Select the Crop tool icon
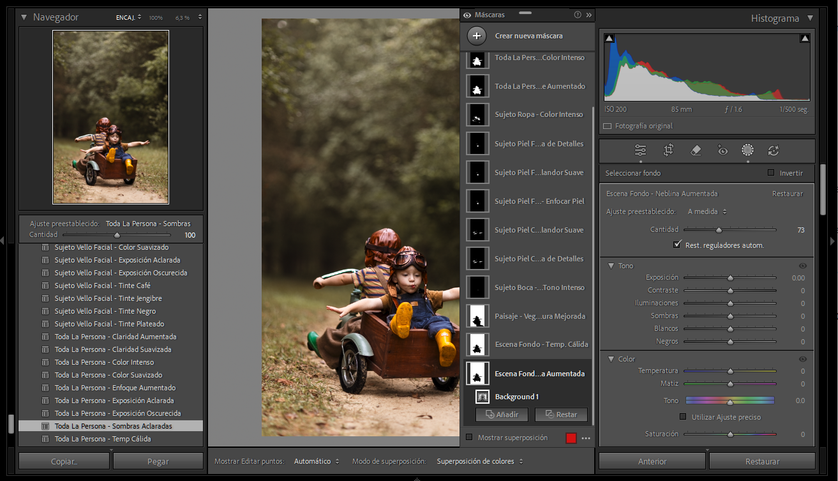Viewport: 838px width, 481px height. 668,150
